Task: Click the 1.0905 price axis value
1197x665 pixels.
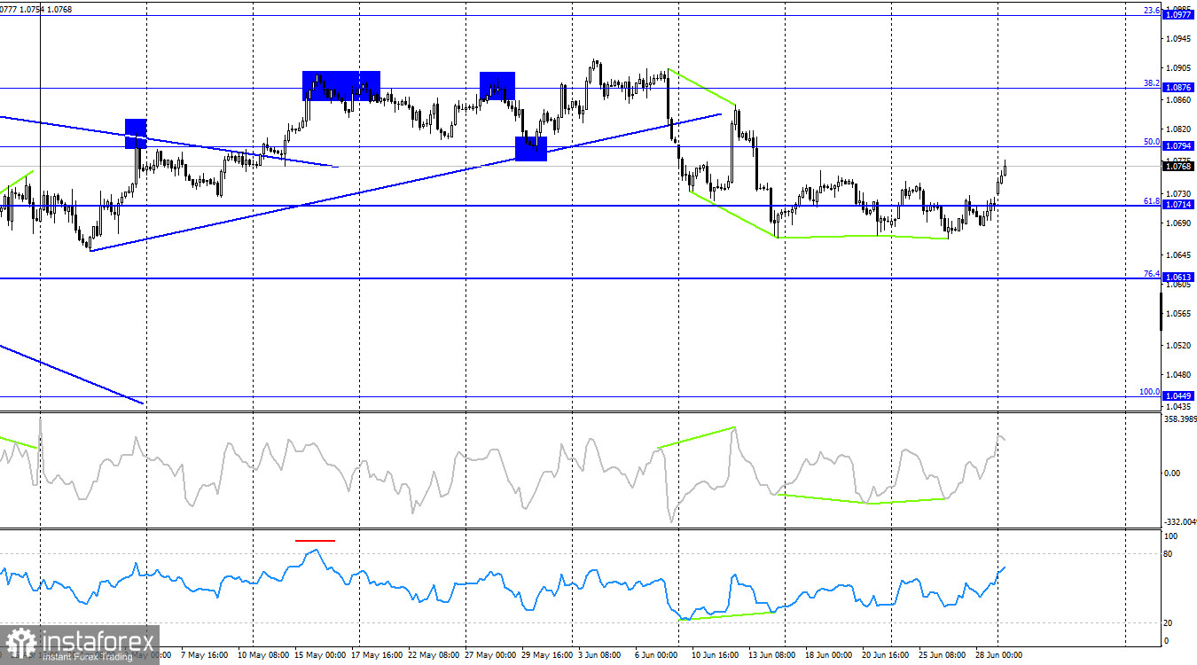Action: coord(1178,67)
